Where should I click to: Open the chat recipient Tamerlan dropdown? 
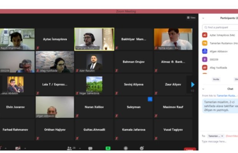[215, 136]
